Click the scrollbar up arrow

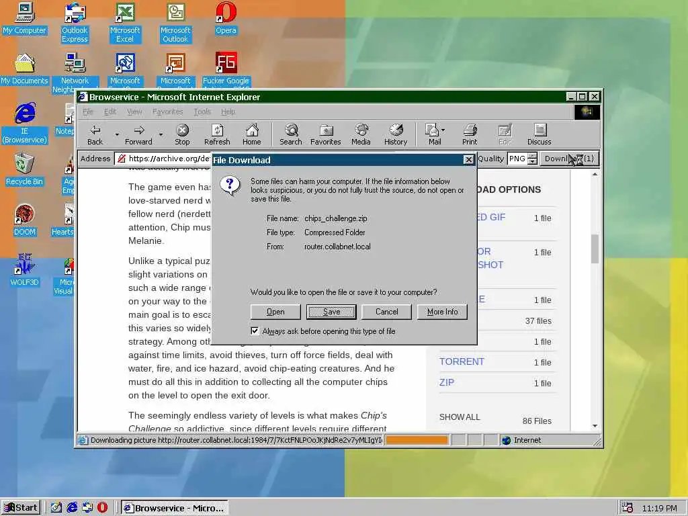point(595,174)
